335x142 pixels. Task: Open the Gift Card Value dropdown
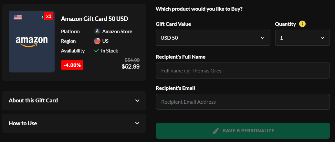pyautogui.click(x=213, y=38)
